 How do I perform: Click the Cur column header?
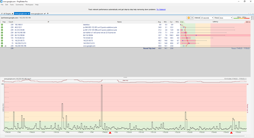171,22
